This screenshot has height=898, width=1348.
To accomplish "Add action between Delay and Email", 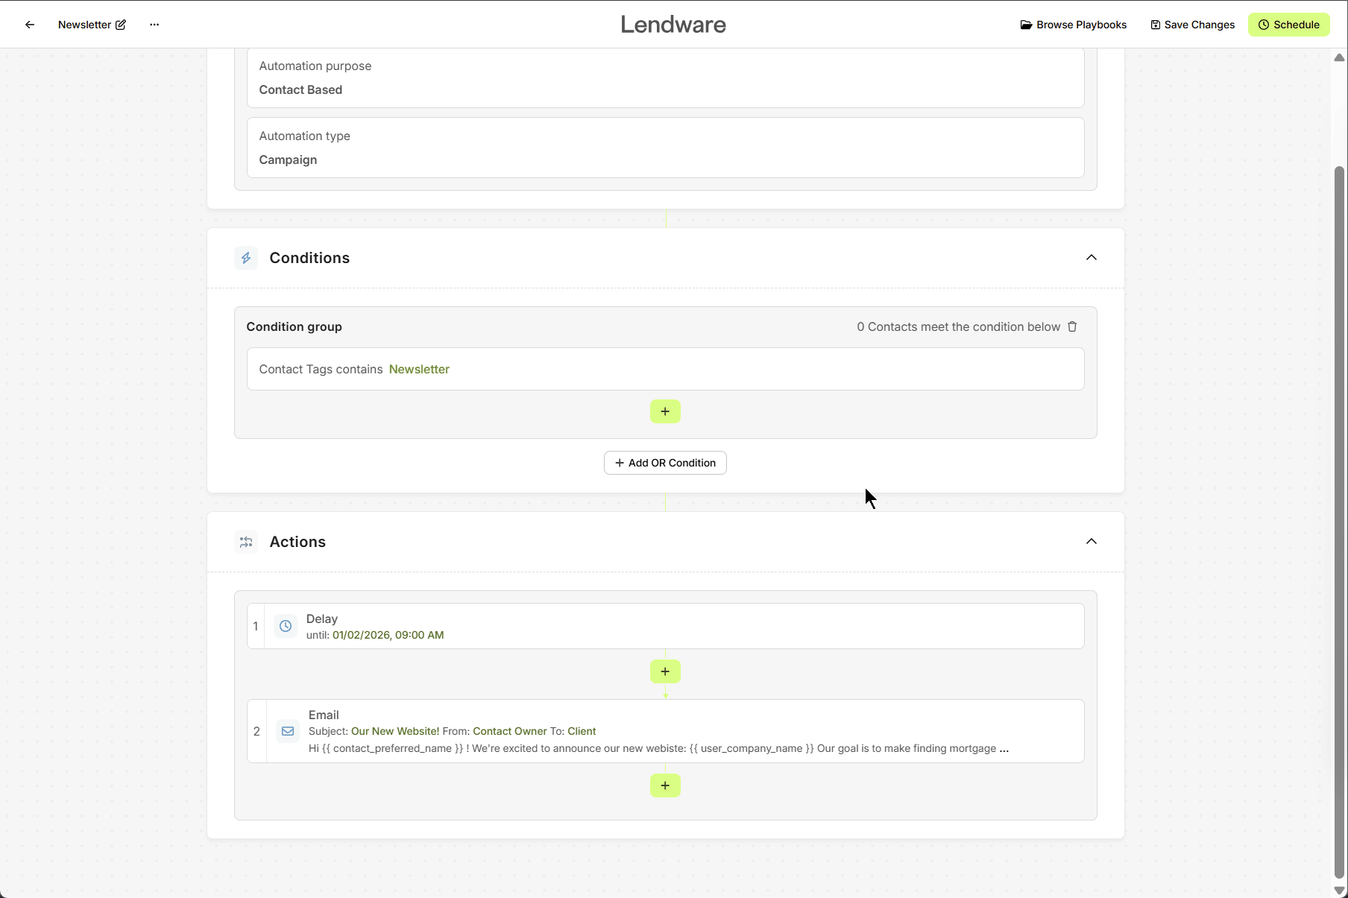I will click(665, 671).
